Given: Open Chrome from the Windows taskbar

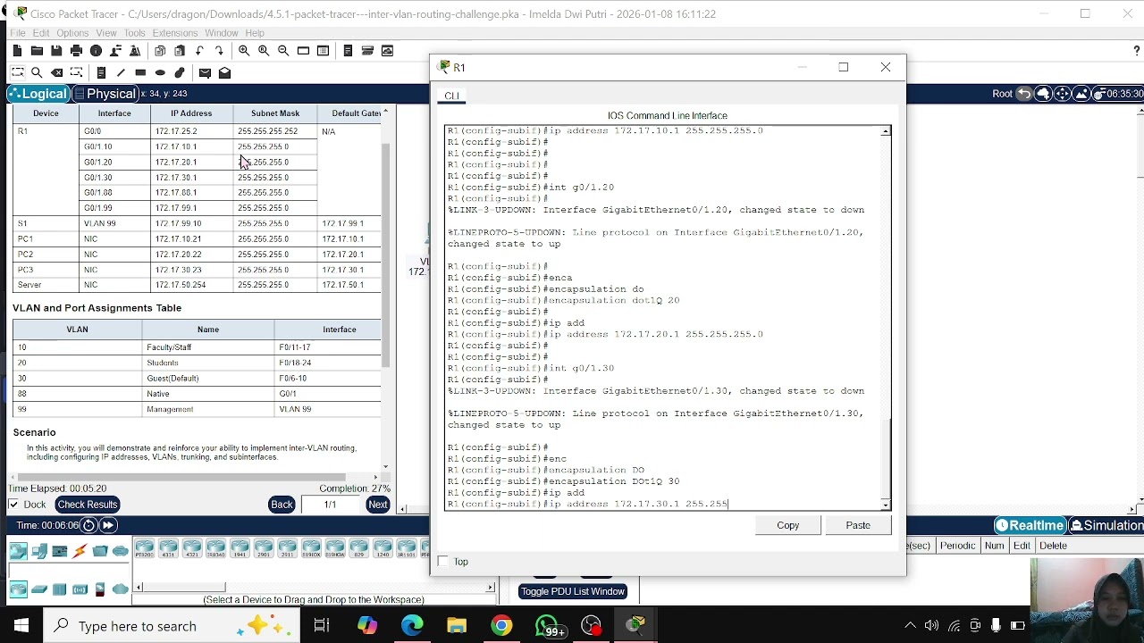Looking at the screenshot, I should (x=501, y=626).
